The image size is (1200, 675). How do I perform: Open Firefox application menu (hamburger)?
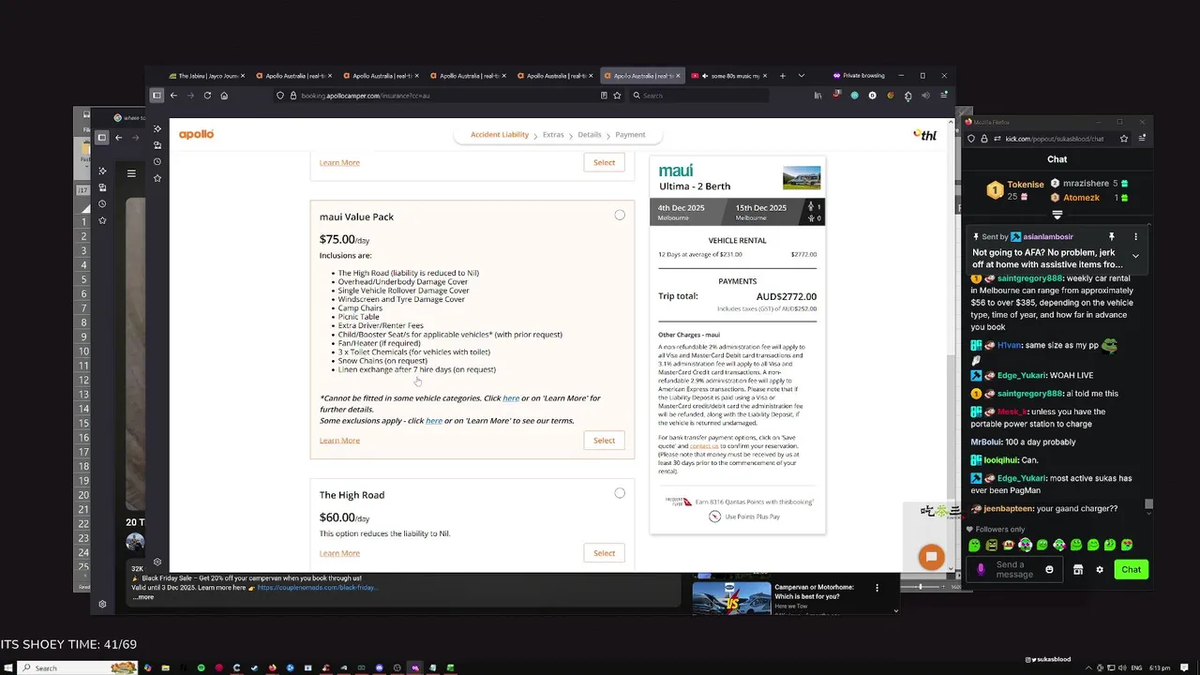[x=943, y=95]
